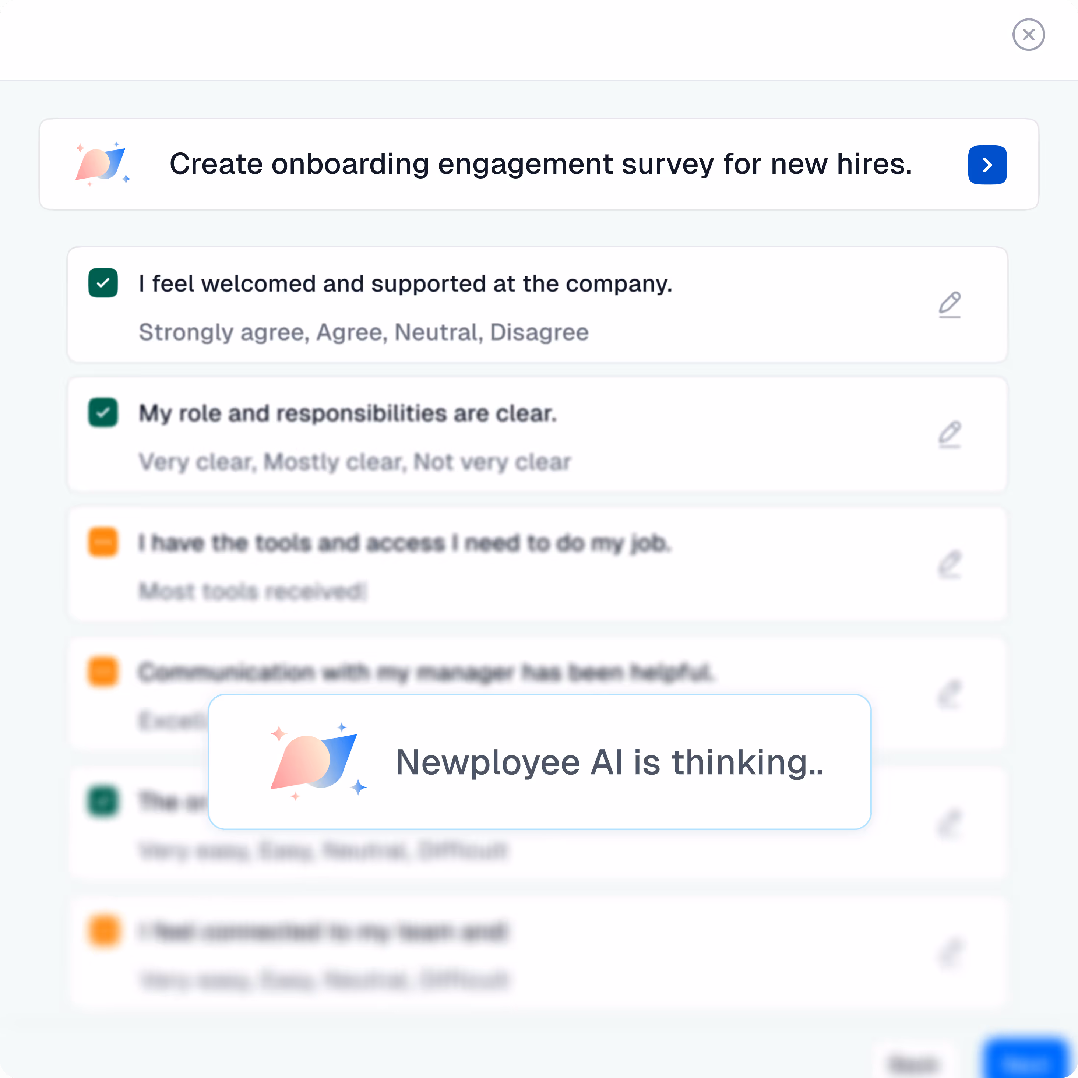The height and width of the screenshot is (1078, 1078).
Task: Toggle the orange checkbox on the last question
Action: pyautogui.click(x=103, y=932)
